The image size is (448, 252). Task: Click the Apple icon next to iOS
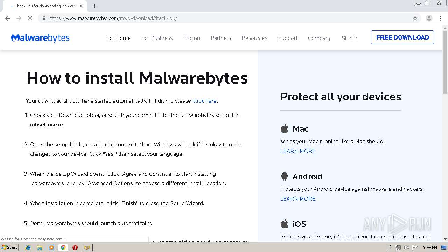(285, 224)
